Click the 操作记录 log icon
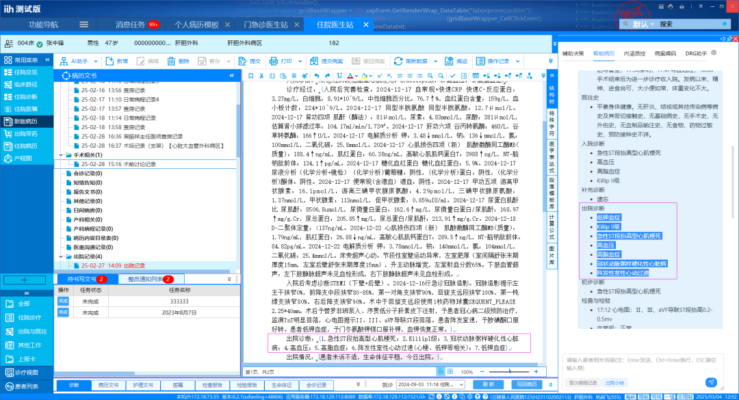Image resolution: width=739 pixels, height=400 pixels. (480, 62)
